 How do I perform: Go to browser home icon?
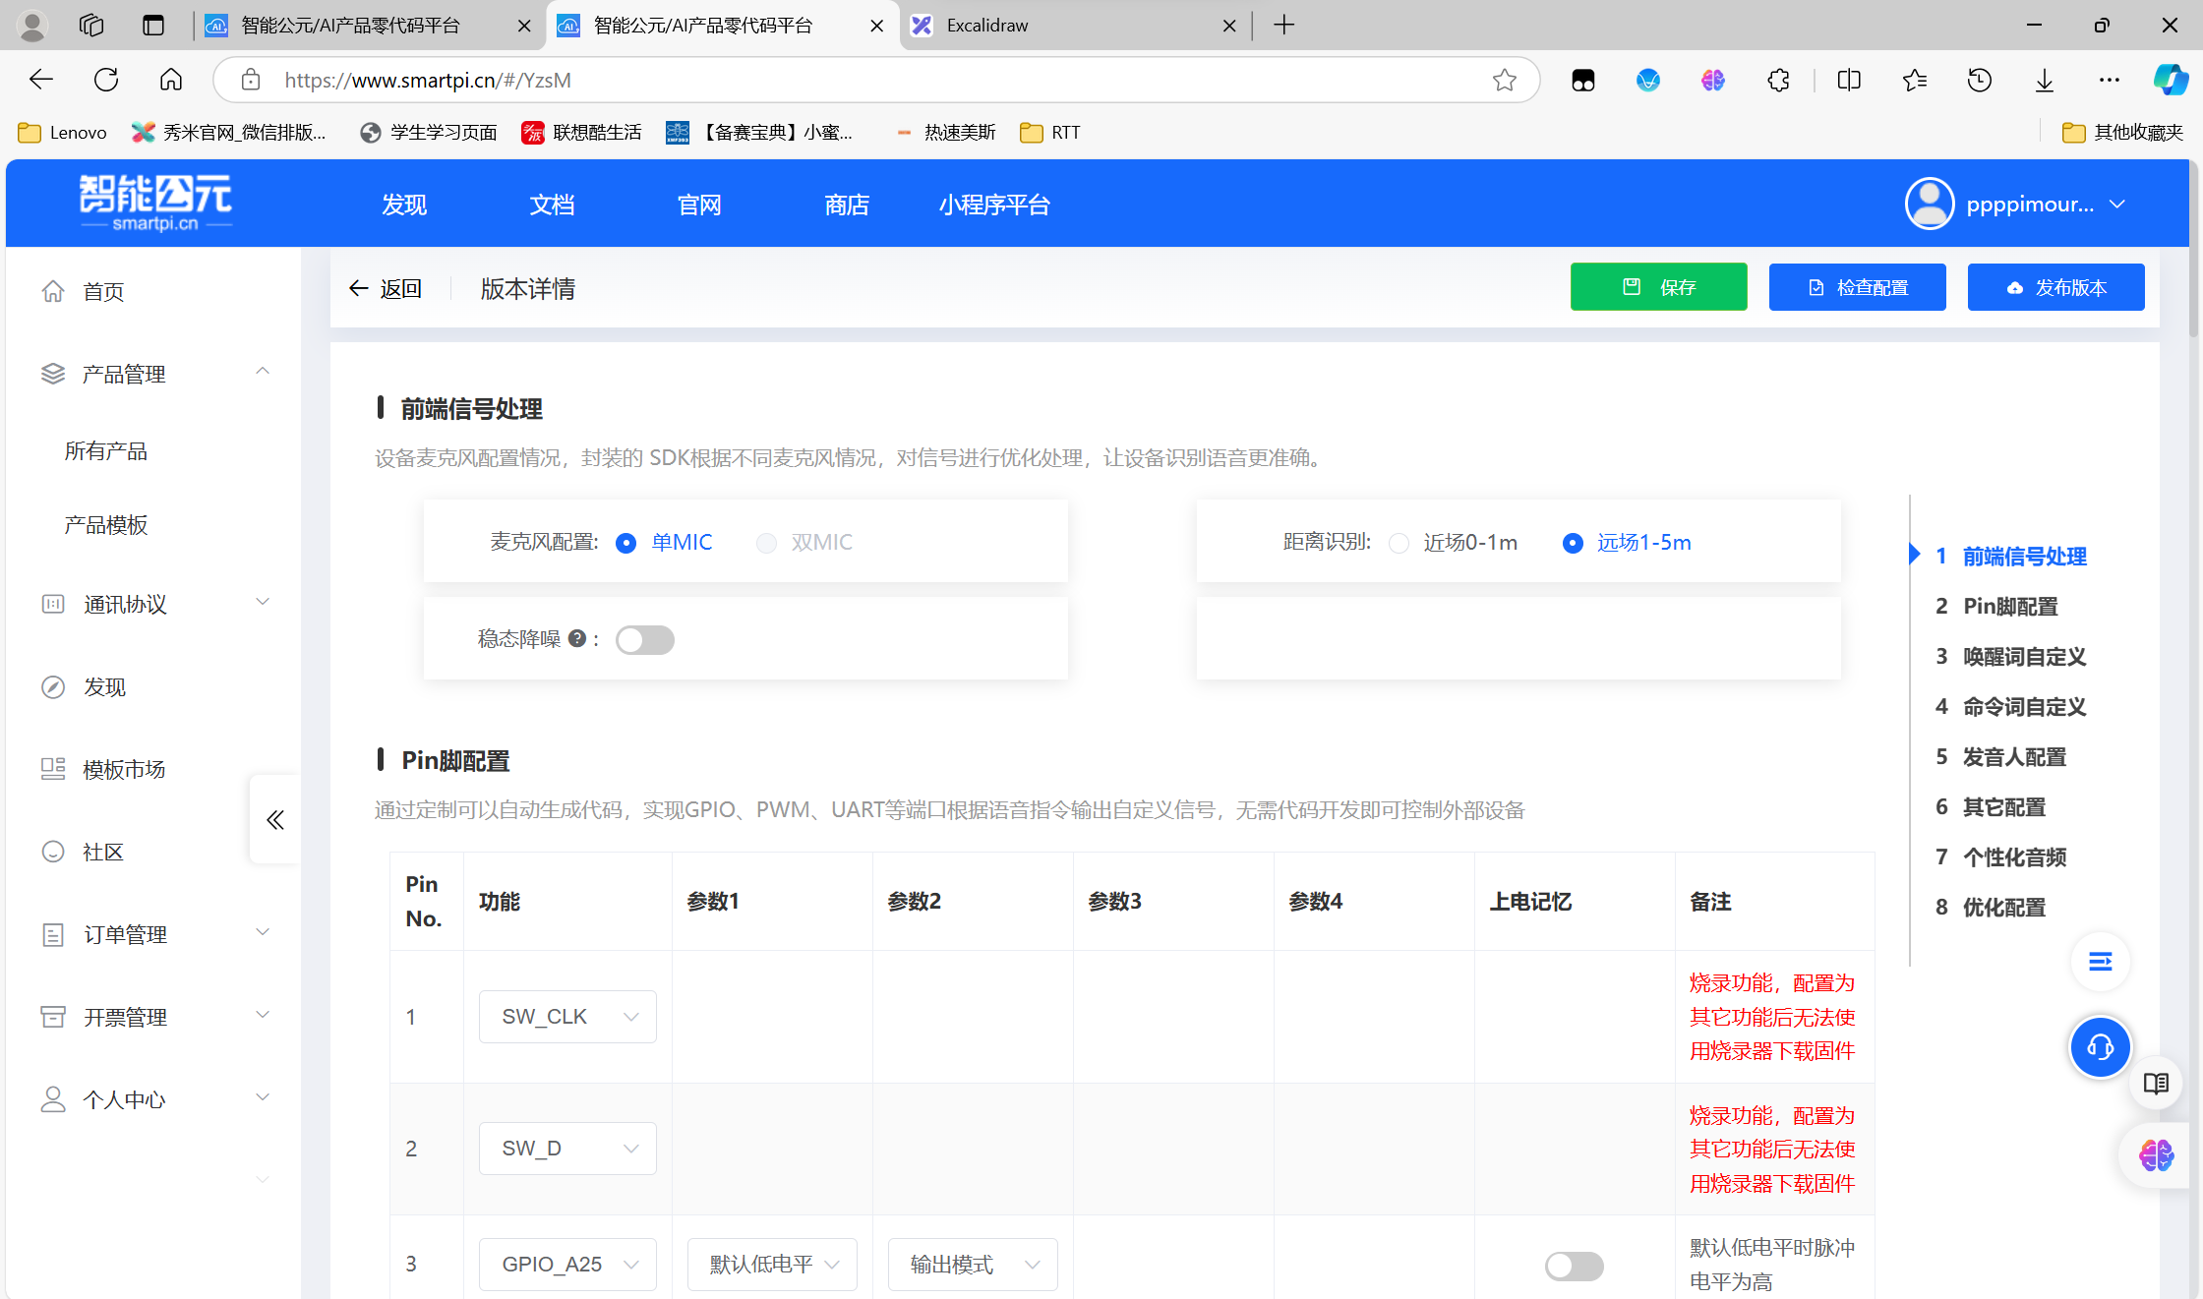point(171,80)
